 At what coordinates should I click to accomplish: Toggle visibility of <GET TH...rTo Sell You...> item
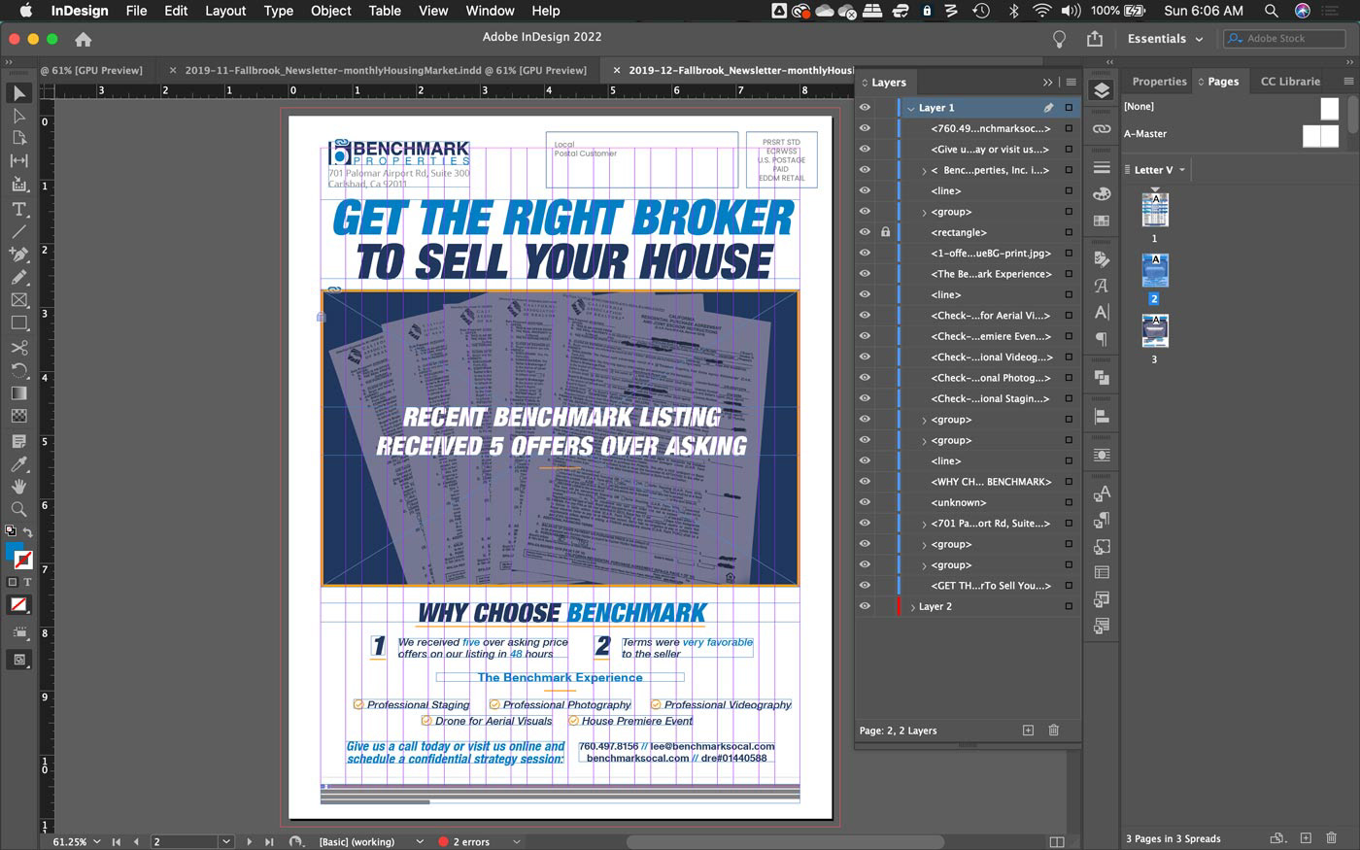tap(865, 586)
